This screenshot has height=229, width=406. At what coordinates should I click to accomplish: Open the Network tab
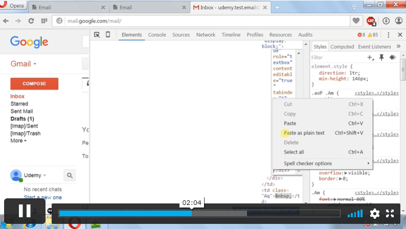click(x=206, y=35)
